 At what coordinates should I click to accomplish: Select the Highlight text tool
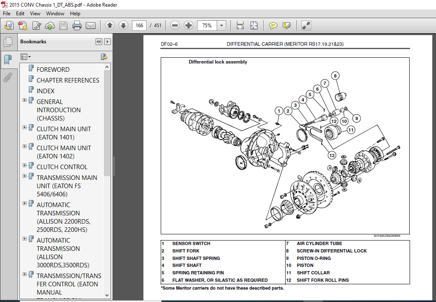[287, 26]
